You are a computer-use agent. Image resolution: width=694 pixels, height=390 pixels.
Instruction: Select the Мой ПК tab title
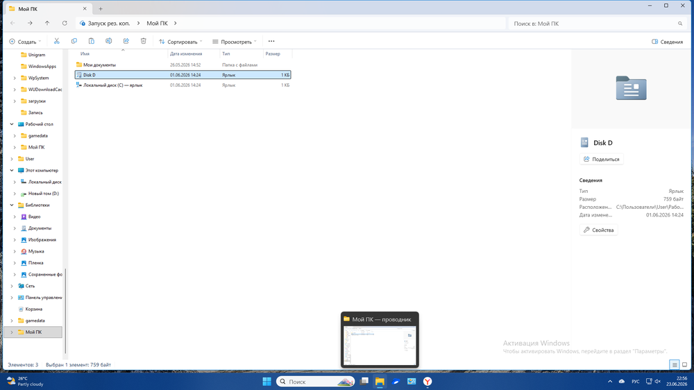point(28,9)
